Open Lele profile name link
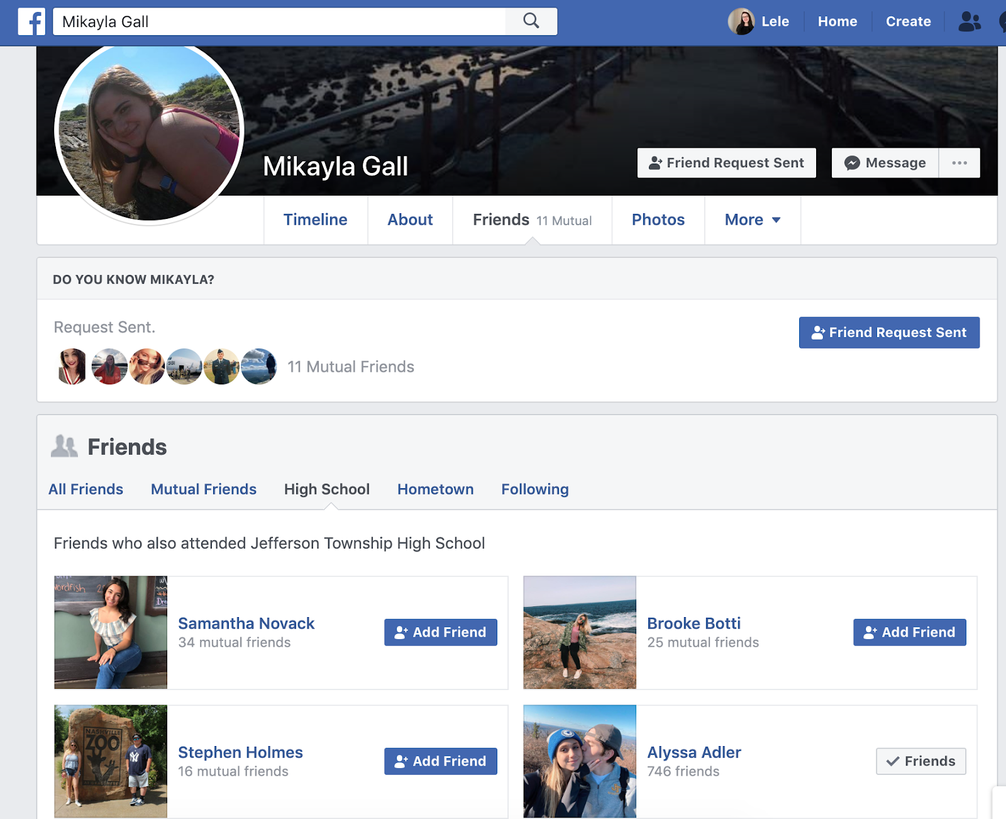 (775, 21)
